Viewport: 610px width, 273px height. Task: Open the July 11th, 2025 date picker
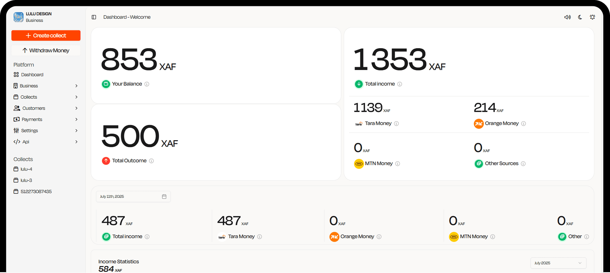(133, 196)
